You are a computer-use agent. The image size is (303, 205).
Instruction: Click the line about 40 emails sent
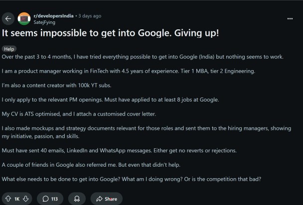[126, 150]
